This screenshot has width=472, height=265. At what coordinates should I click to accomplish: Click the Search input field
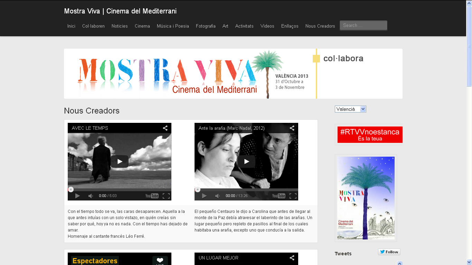pos(364,26)
